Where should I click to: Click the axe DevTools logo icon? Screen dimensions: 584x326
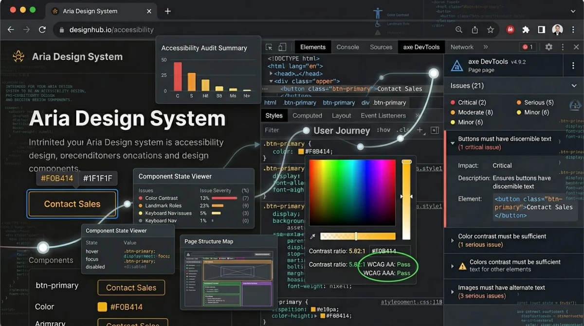[x=457, y=66]
